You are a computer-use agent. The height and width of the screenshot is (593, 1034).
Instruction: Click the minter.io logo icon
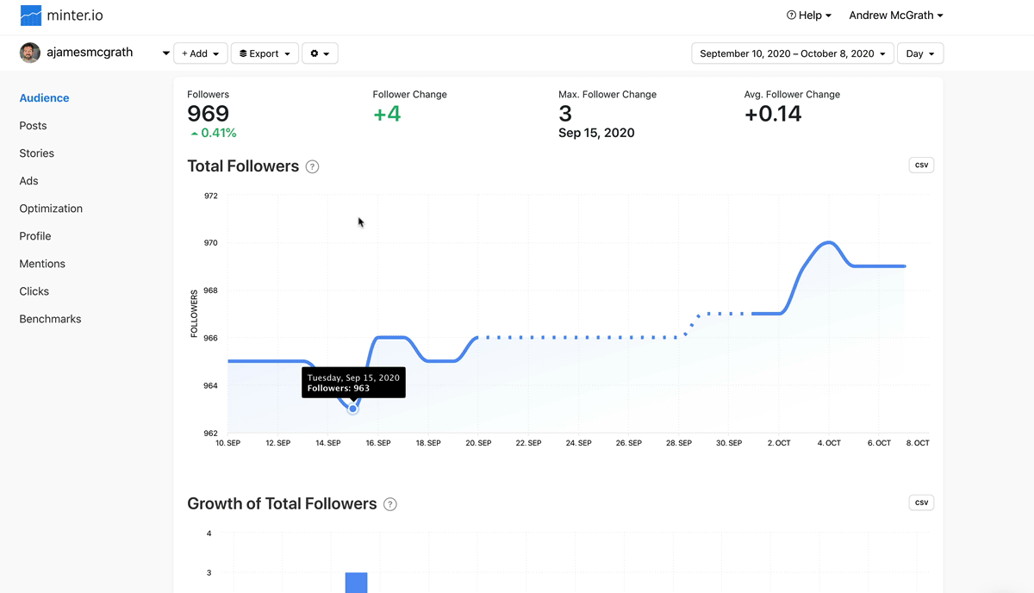[30, 16]
